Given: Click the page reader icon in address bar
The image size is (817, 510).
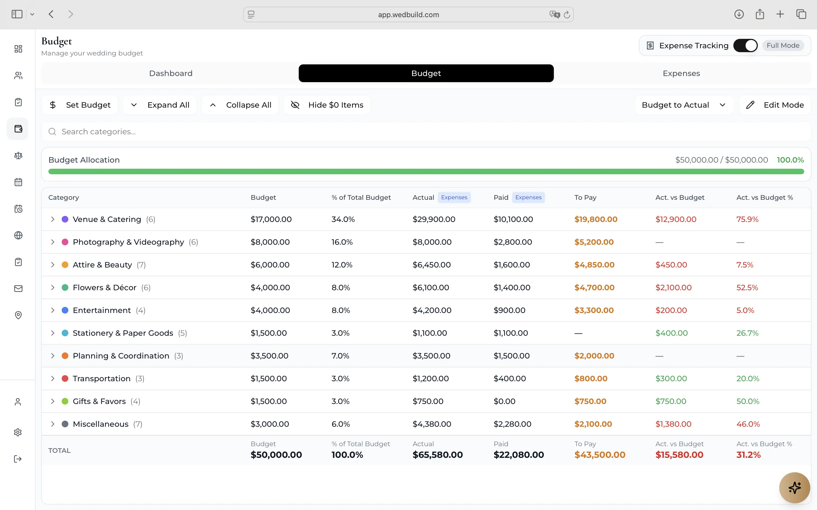Looking at the screenshot, I should coord(251,14).
